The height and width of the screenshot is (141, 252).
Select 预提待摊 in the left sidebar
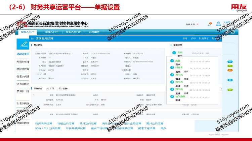[x=23, y=61]
